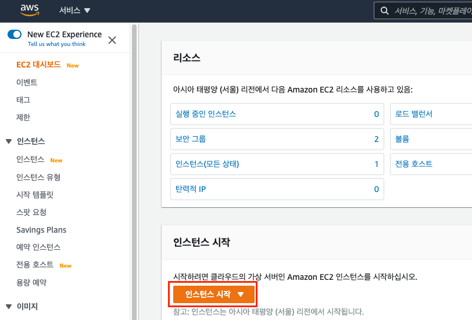Viewport: 472px width, 320px height.
Task: Open Savings Plans in the sidebar
Action: tap(41, 230)
